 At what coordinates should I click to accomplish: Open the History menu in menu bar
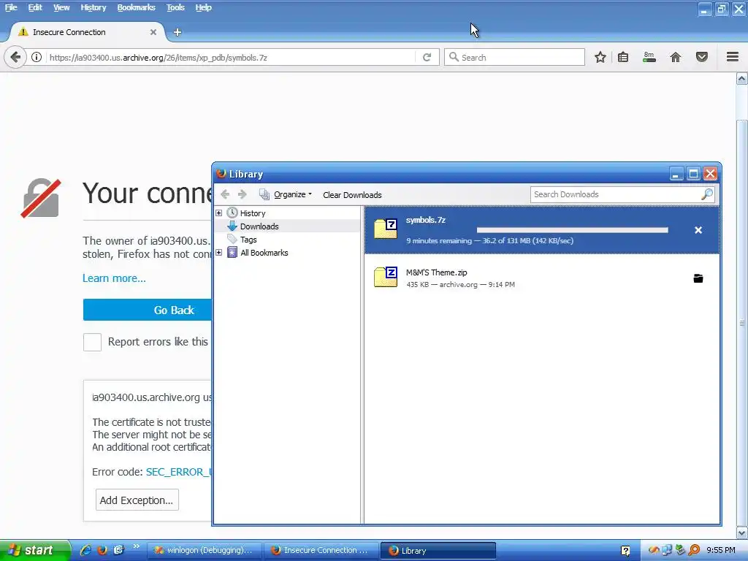[93, 7]
